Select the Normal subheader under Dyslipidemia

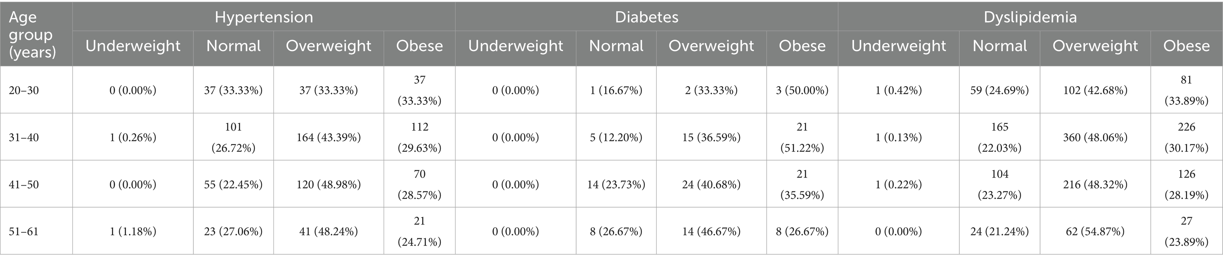coord(999,46)
